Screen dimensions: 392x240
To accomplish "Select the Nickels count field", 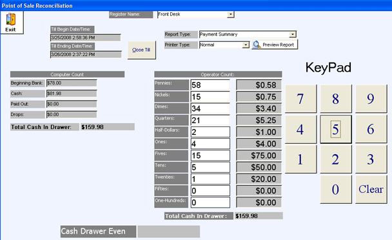I will [x=210, y=97].
